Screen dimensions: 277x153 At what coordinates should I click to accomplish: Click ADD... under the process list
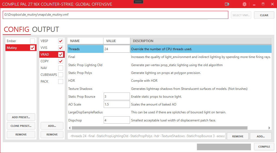point(52,126)
